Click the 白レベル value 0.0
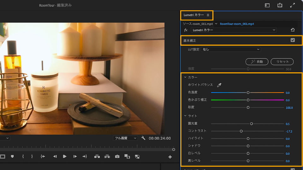Image resolution: width=303 pixels, height=170 pixels. coord(288,154)
